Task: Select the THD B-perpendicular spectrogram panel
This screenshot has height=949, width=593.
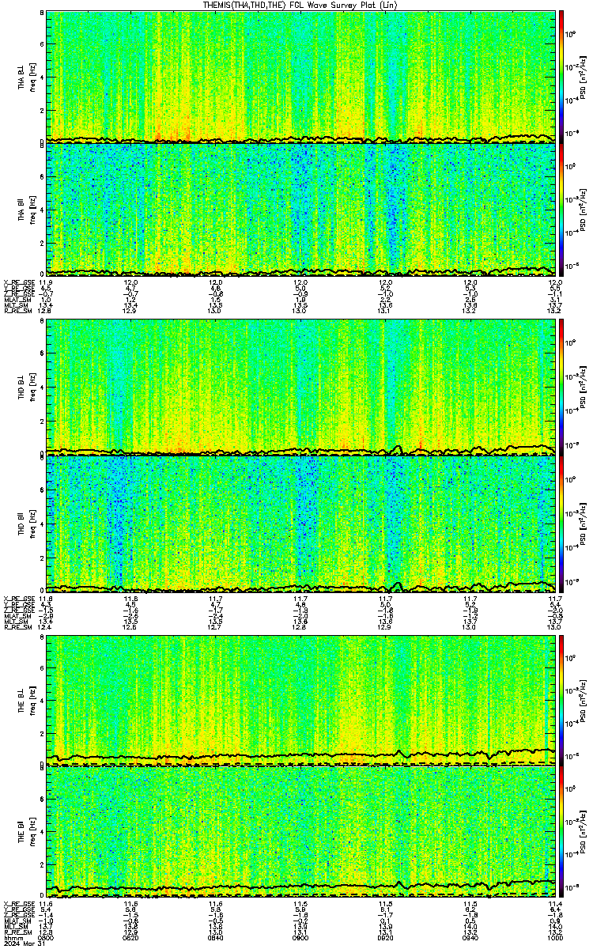Action: pos(300,387)
